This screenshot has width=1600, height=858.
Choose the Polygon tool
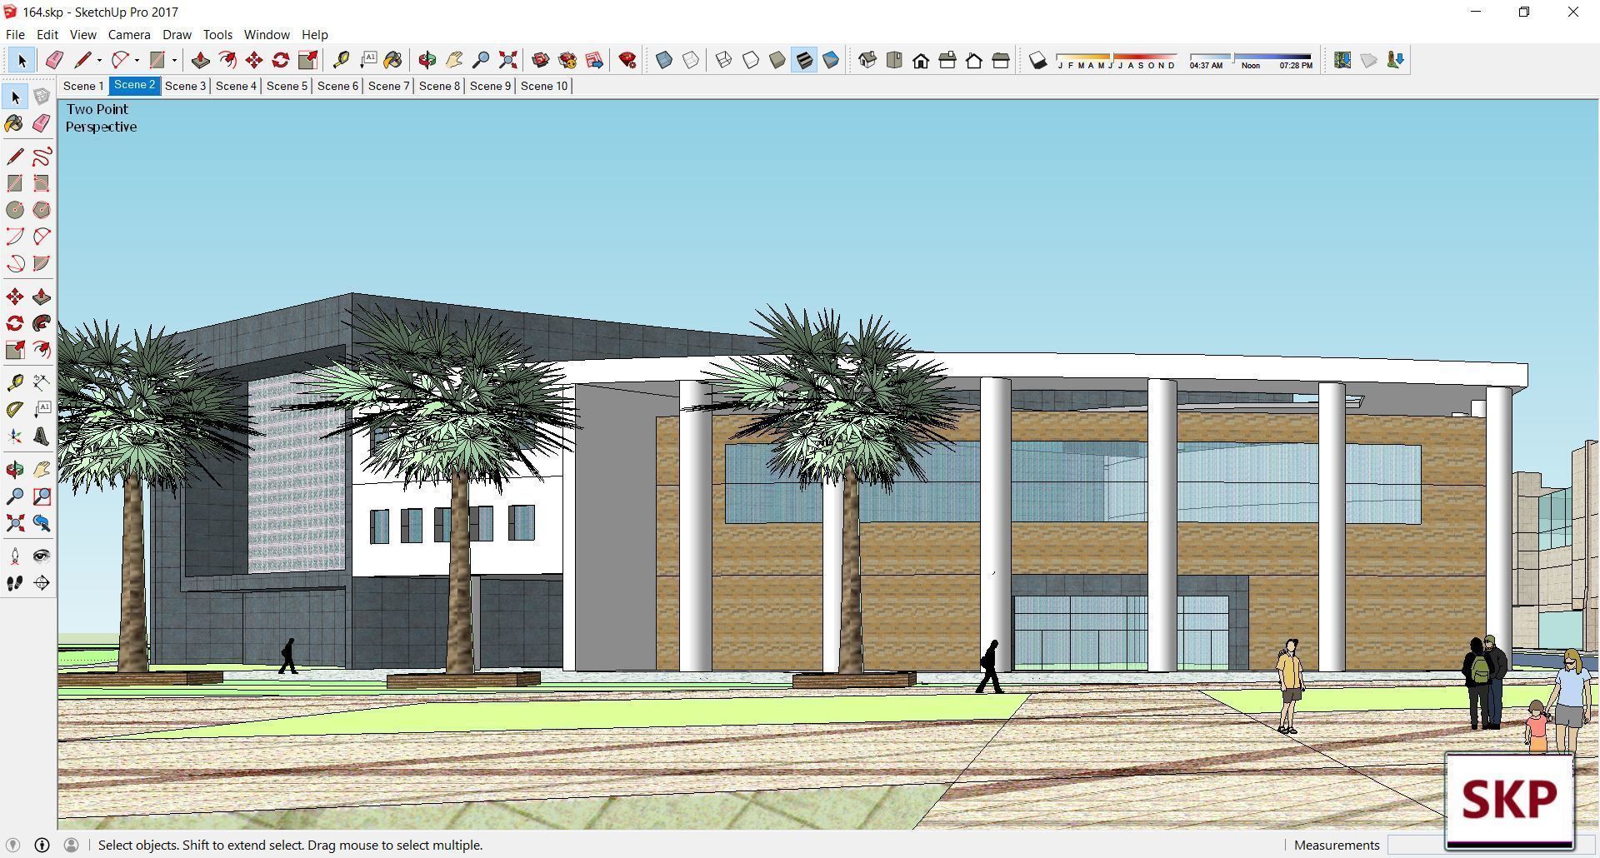pyautogui.click(x=42, y=210)
